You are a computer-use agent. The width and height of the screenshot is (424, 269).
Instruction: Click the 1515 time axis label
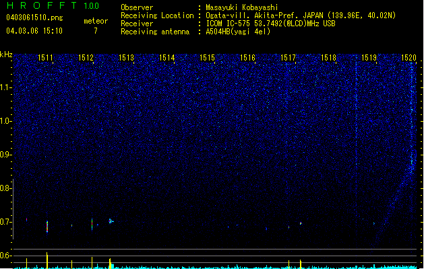207,58
